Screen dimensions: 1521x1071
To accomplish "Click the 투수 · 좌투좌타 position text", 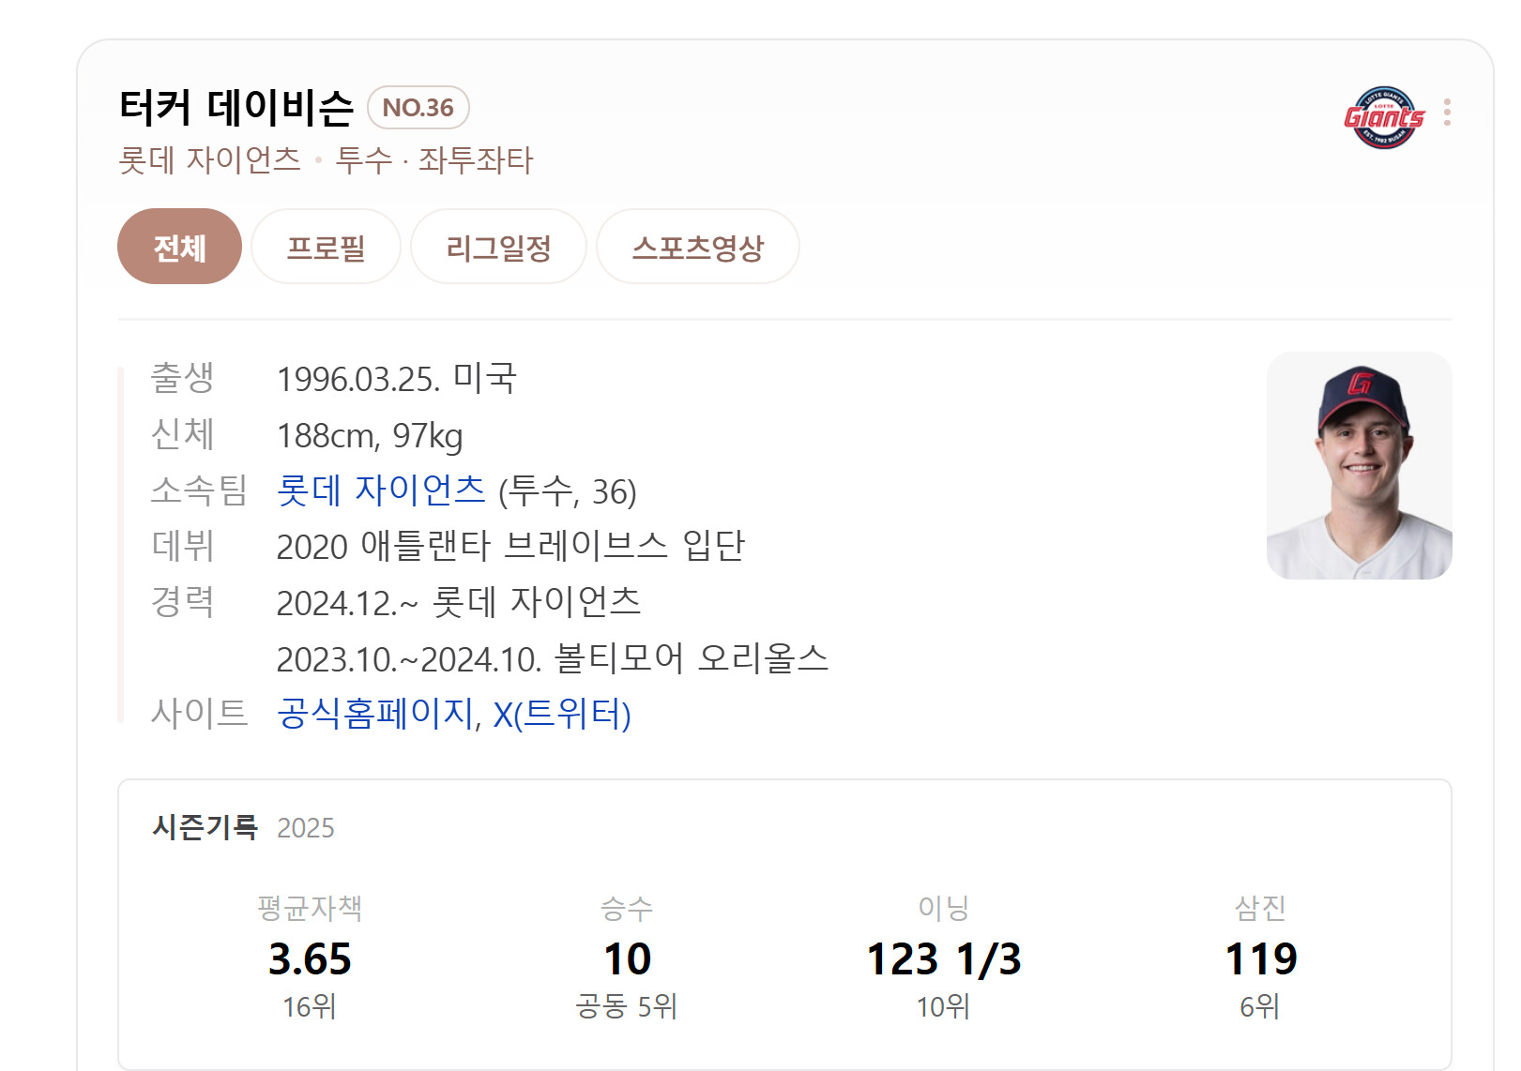I will click(x=434, y=160).
